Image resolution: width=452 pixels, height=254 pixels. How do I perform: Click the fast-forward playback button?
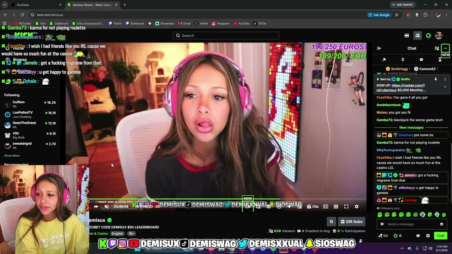(x=96, y=207)
